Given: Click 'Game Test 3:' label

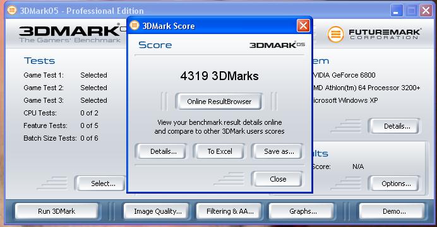Looking at the screenshot, I should pyautogui.click(x=44, y=100).
